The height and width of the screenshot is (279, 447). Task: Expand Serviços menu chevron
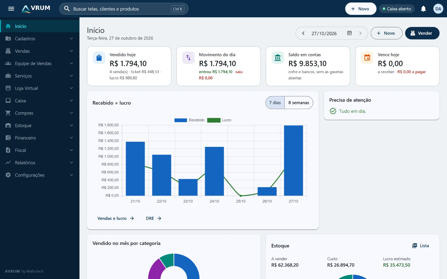[72, 76]
